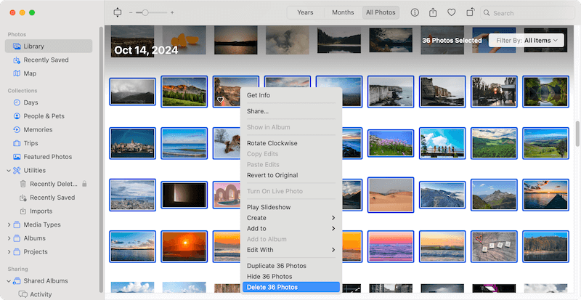Screen dimensions: 581x300
Task: Click the Featured Photos icon
Action: click(x=17, y=157)
